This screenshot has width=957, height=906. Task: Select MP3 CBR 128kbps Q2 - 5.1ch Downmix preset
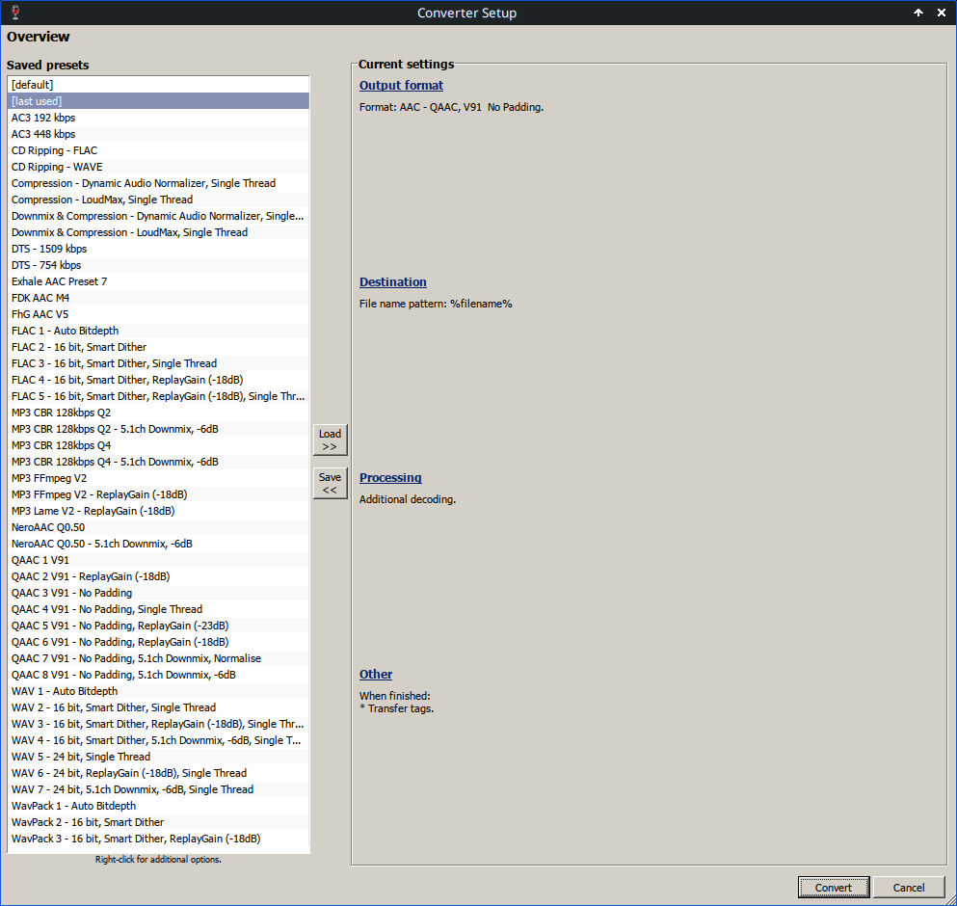click(x=158, y=429)
